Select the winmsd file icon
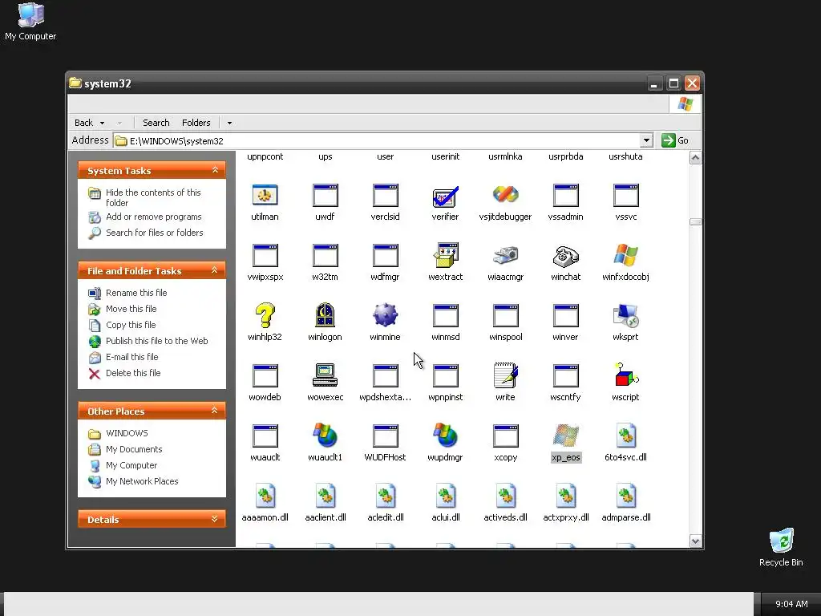Screen dimensions: 821x616 446,316
